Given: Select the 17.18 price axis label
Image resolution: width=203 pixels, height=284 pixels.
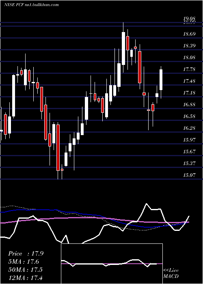Looking at the screenshot, I should pyautogui.click(x=189, y=93).
